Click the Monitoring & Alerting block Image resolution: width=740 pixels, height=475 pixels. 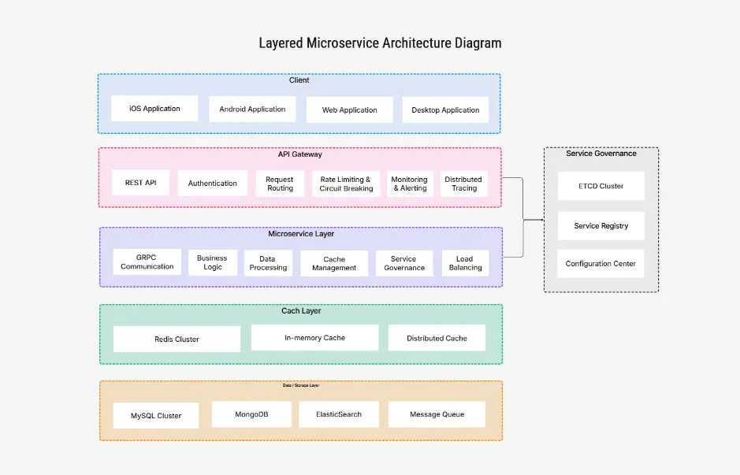(410, 182)
